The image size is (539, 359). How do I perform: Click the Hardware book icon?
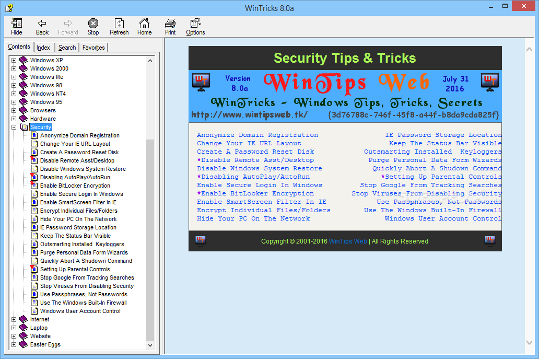pos(24,119)
